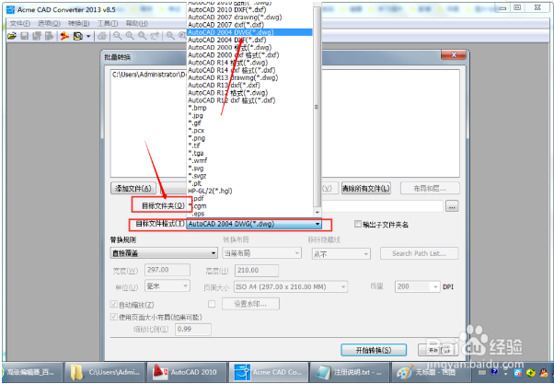Open the 文件(F) menu
Image resolution: width=554 pixels, height=384 pixels.
tap(20, 24)
